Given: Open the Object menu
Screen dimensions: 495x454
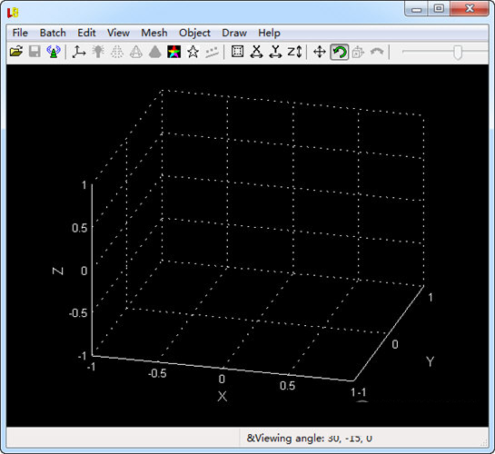Looking at the screenshot, I should [194, 33].
